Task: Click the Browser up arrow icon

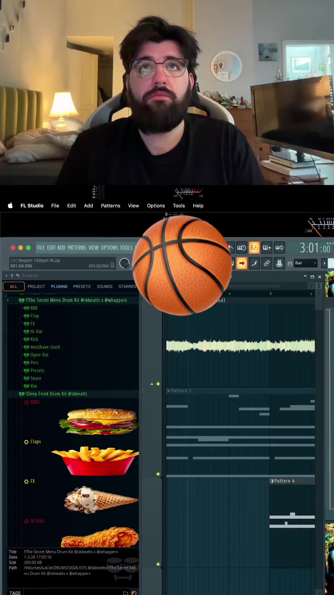Action: (12, 275)
